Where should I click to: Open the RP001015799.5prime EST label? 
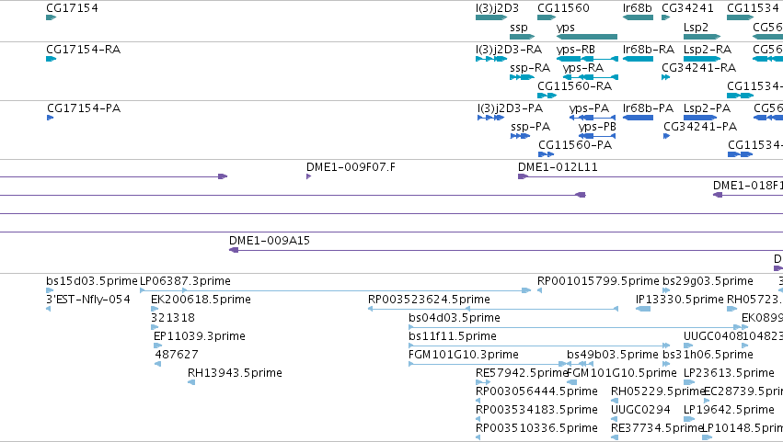[x=598, y=281]
